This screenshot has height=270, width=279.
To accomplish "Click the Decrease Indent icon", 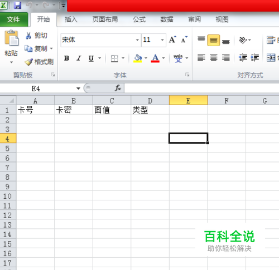I will 243,58.
